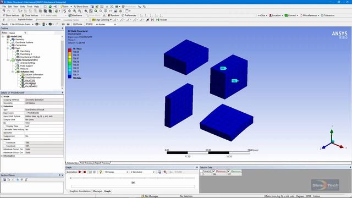Viewport: 352px width, 198px height.
Task: Select the Fixed Support item
Action: coord(26,66)
